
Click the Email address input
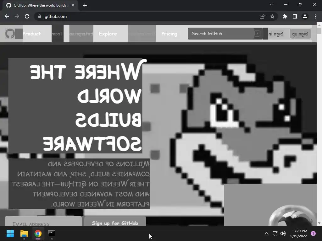click(43, 221)
